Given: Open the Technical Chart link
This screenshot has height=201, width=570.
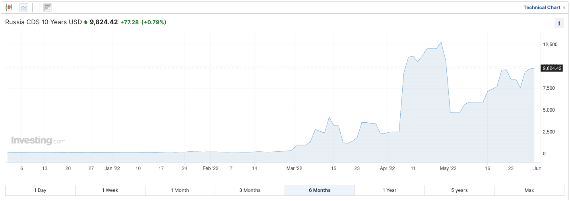Looking at the screenshot, I should (x=542, y=8).
